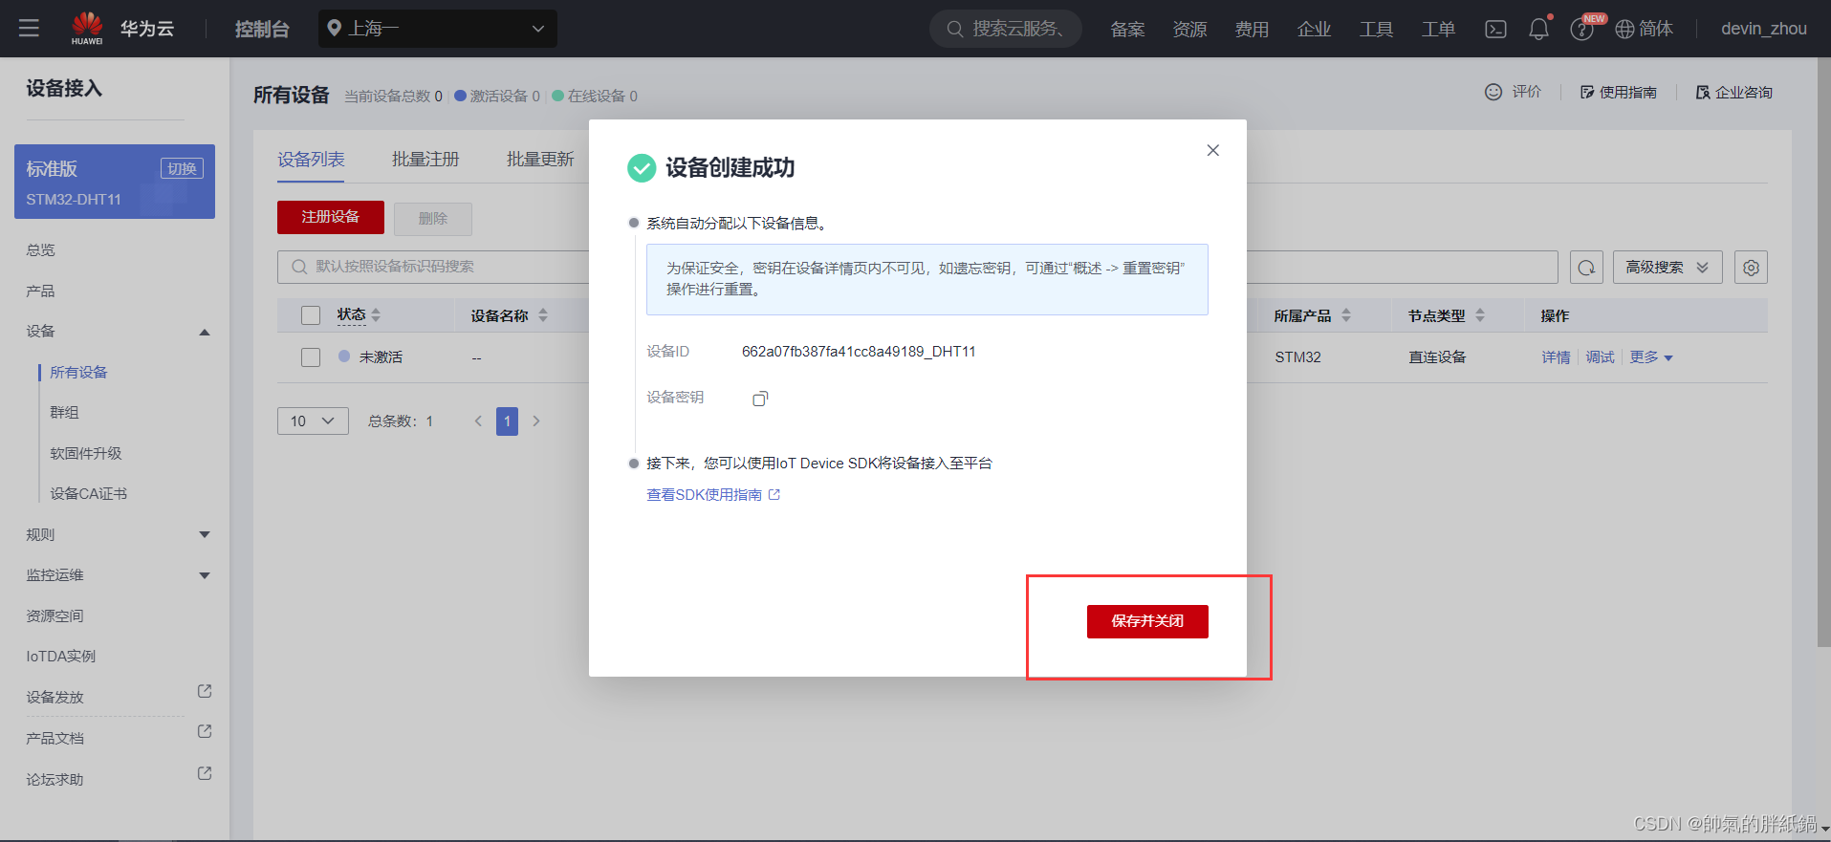Expand the 高级搜索 advanced search
Image resolution: width=1831 pixels, height=842 pixels.
tap(1668, 268)
